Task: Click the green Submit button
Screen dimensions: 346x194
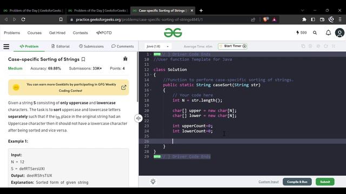Action: tap(325, 182)
